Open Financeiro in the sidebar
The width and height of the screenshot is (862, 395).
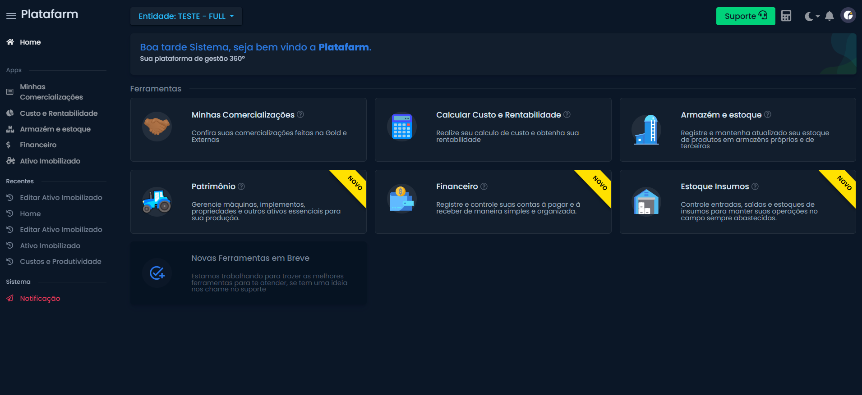[38, 145]
